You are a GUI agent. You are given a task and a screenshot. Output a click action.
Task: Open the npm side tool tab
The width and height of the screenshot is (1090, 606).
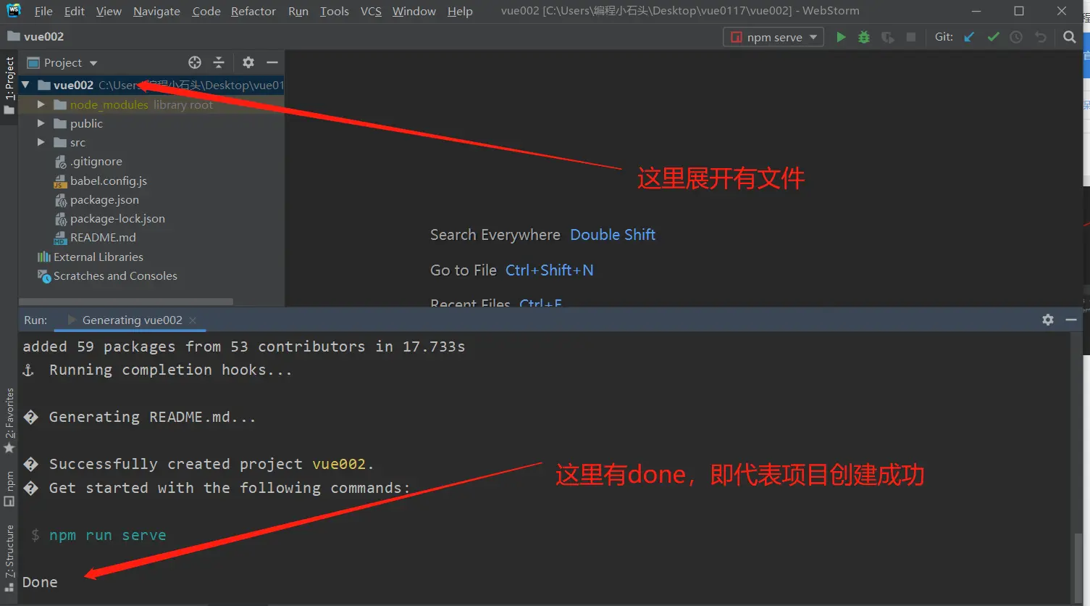[9, 489]
